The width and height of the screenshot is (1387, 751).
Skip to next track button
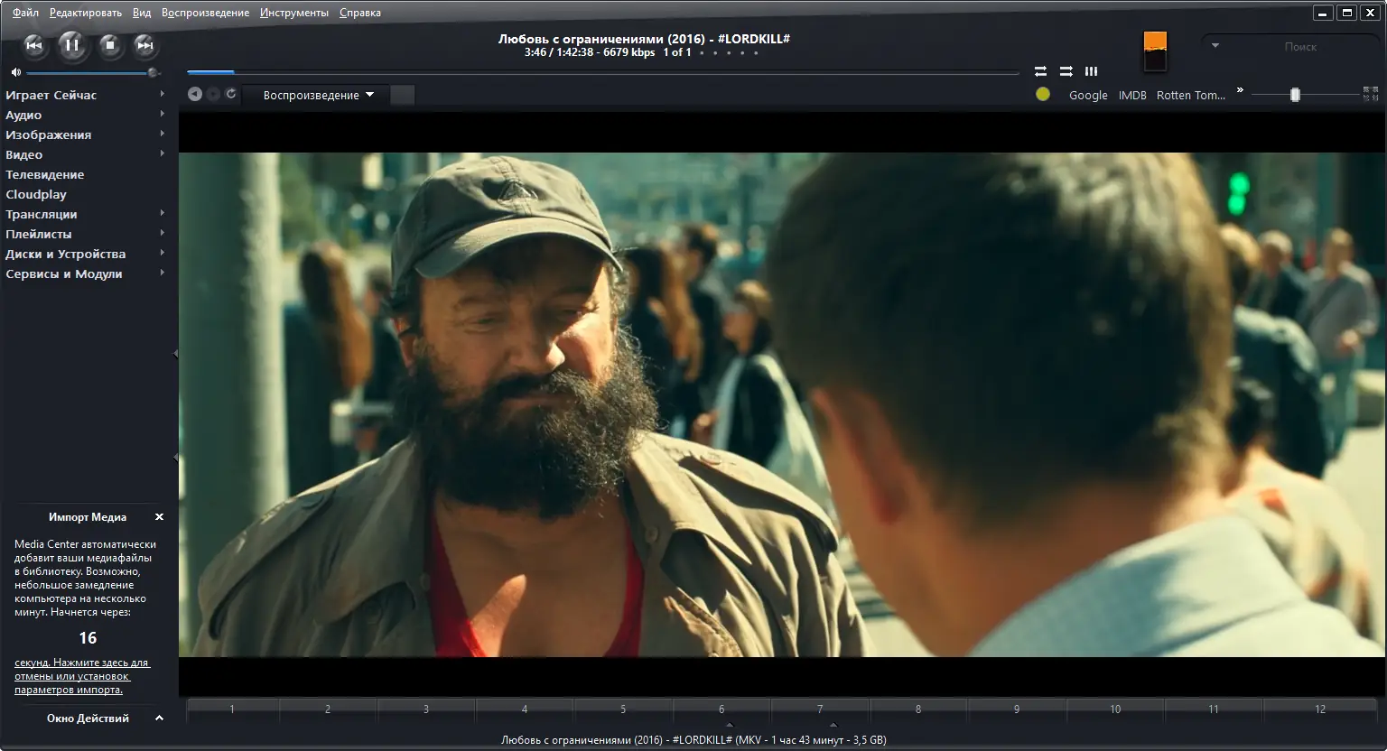tap(144, 45)
